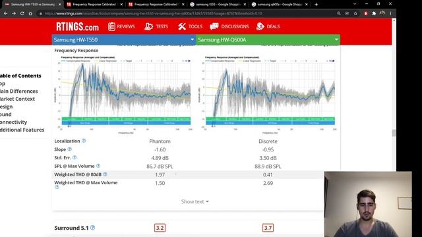Select the Discrete localization value

click(x=268, y=142)
